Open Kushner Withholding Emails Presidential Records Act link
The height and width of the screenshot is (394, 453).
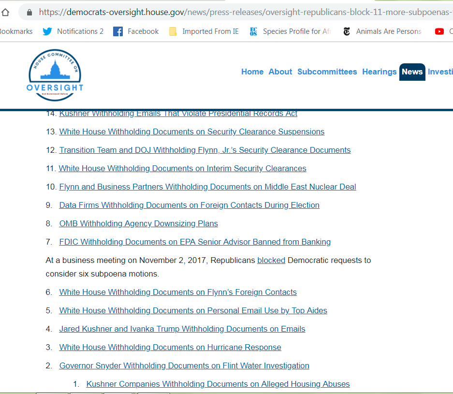(178, 114)
